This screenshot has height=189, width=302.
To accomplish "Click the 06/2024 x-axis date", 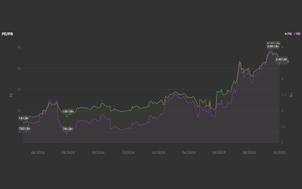I will pyautogui.click(x=38, y=153).
